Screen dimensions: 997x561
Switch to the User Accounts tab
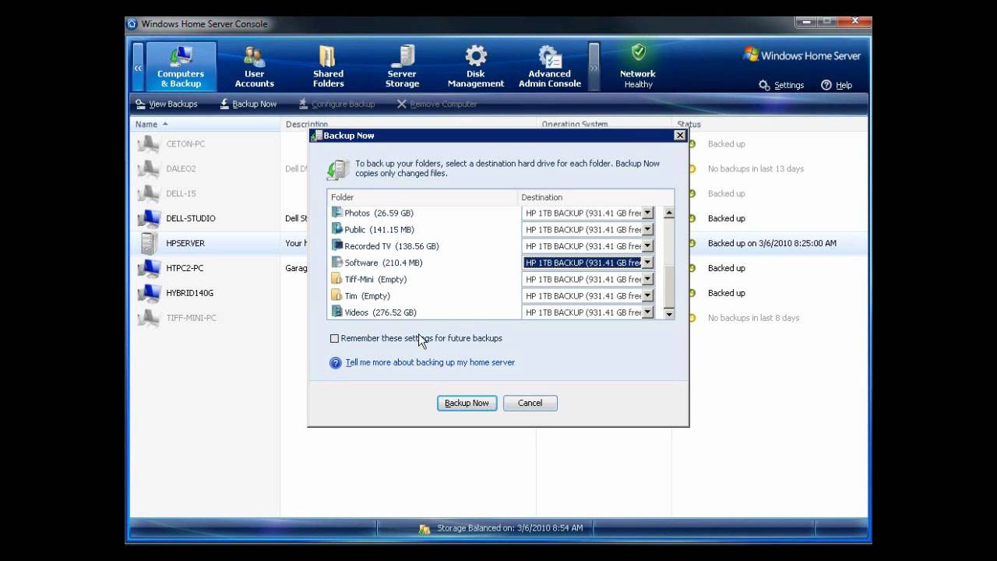(x=255, y=67)
